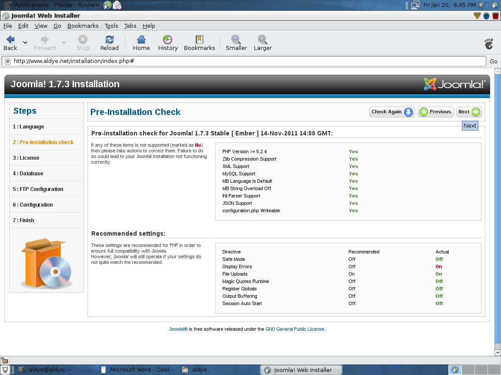This screenshot has height=375, width=501.
Task: Switch to Microsoft Word - Debi taskbar item
Action: [x=137, y=370]
